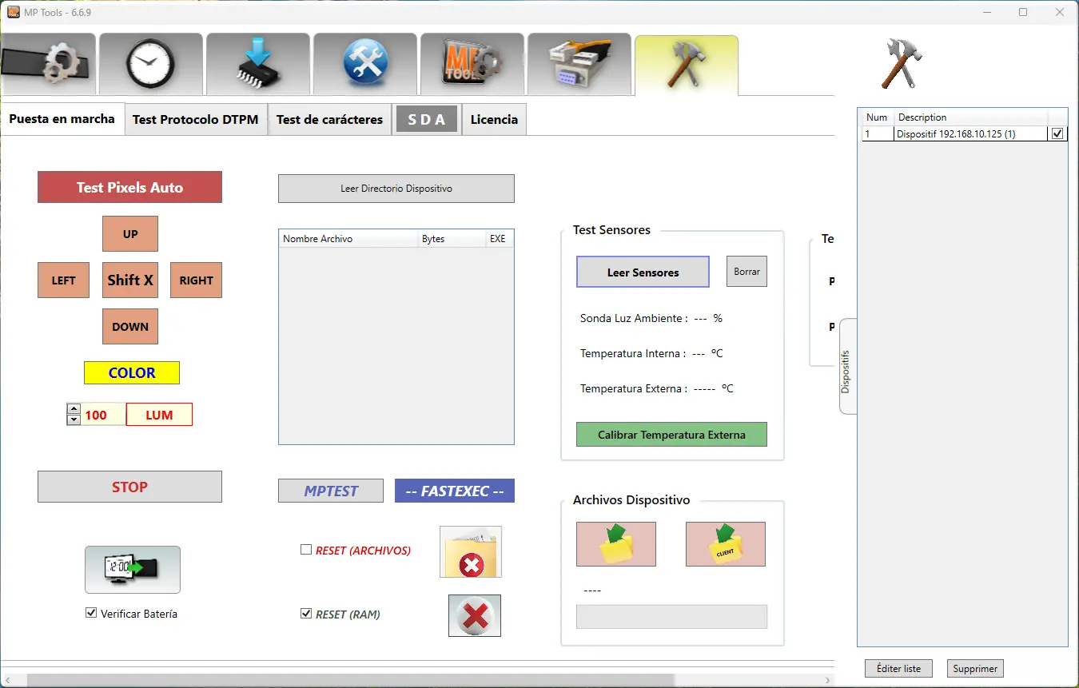Click the network cable connection icon
This screenshot has height=688, width=1079.
point(579,65)
